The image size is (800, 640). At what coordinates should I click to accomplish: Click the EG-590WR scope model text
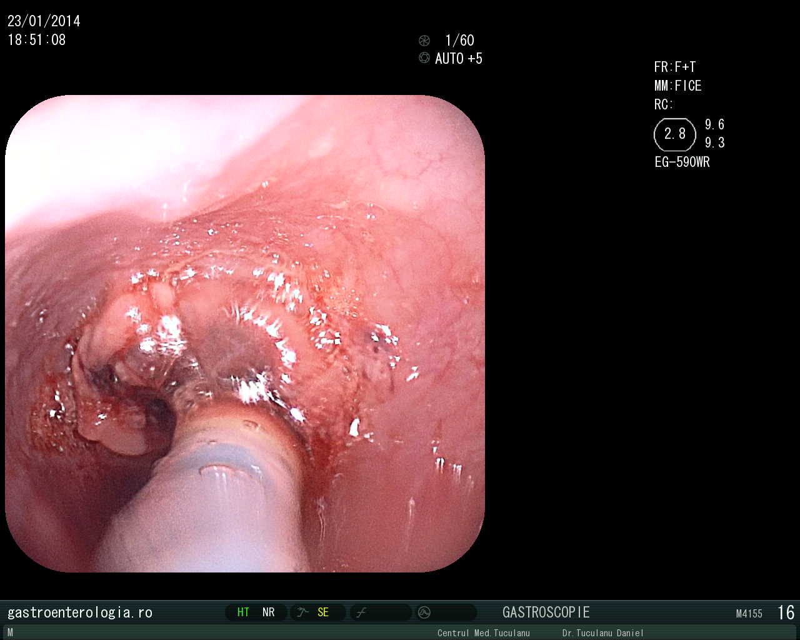[682, 162]
